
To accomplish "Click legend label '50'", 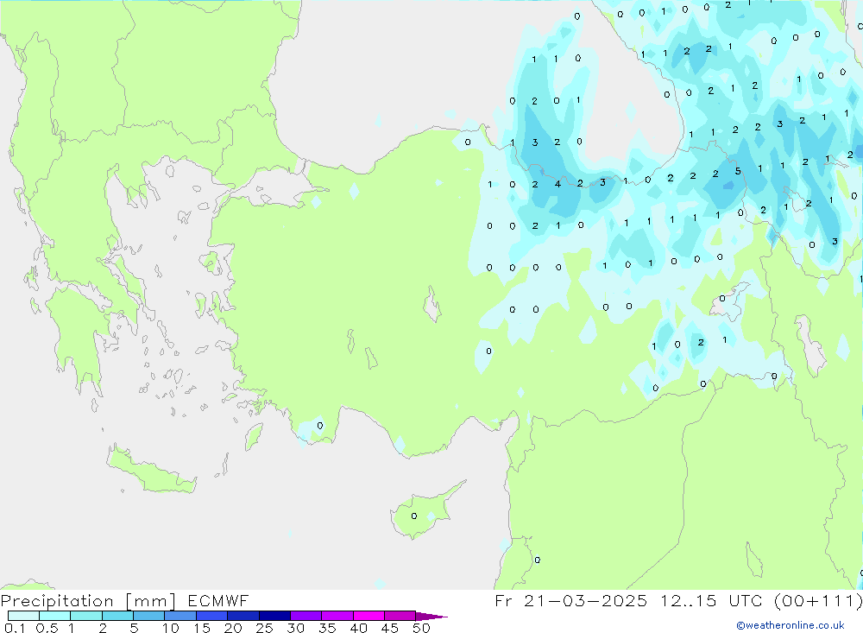I will tap(421, 628).
